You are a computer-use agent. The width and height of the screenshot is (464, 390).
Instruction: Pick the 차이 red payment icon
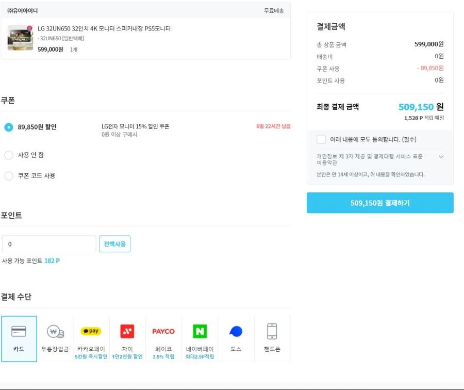[127, 331]
